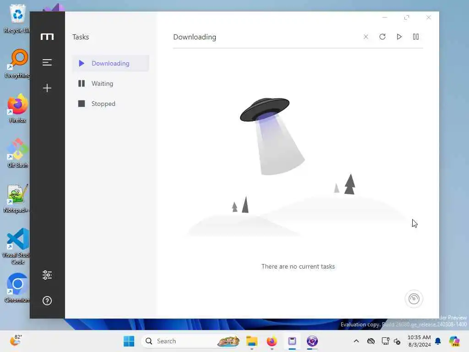
Task: Pause all tasks
Action: [x=416, y=37]
